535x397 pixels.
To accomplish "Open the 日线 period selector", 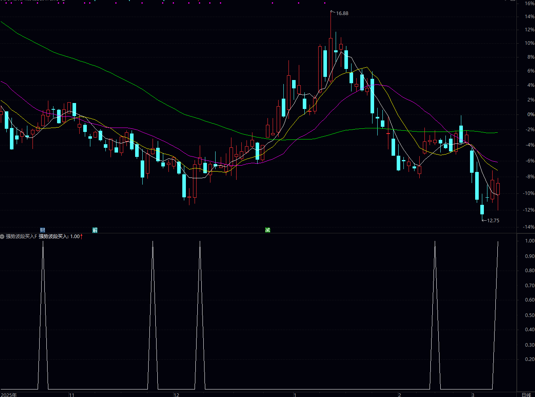I will click(526, 395).
